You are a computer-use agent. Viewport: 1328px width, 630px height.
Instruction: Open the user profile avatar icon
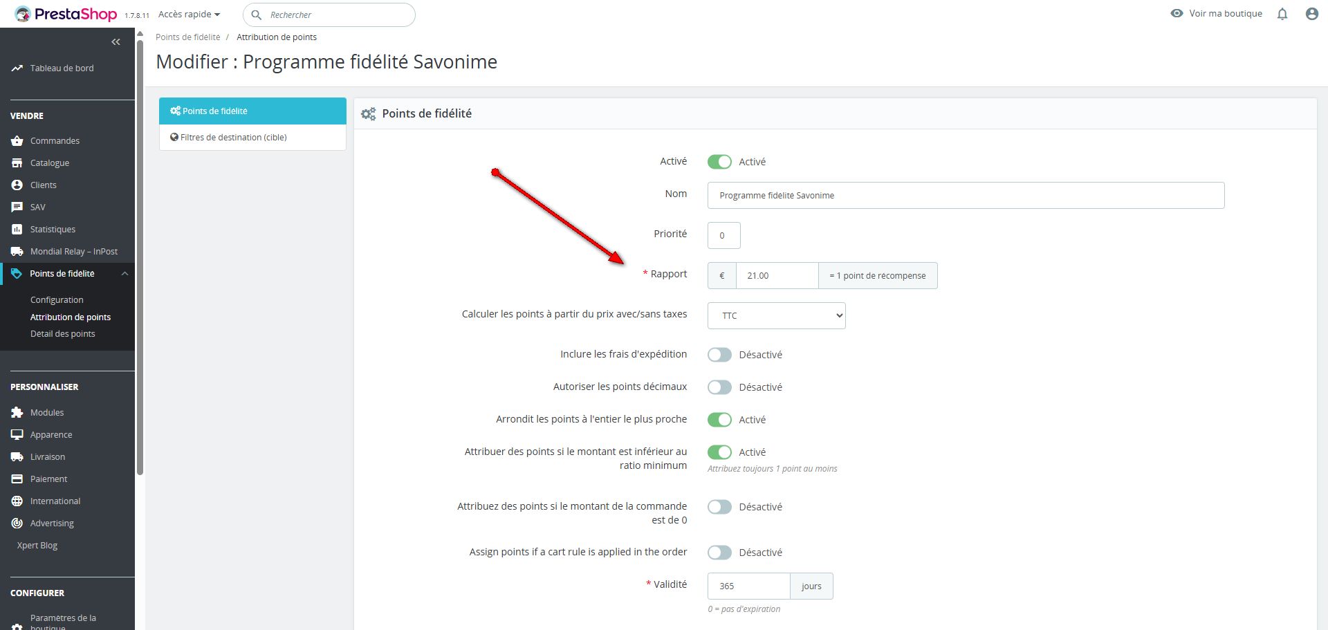click(1311, 14)
